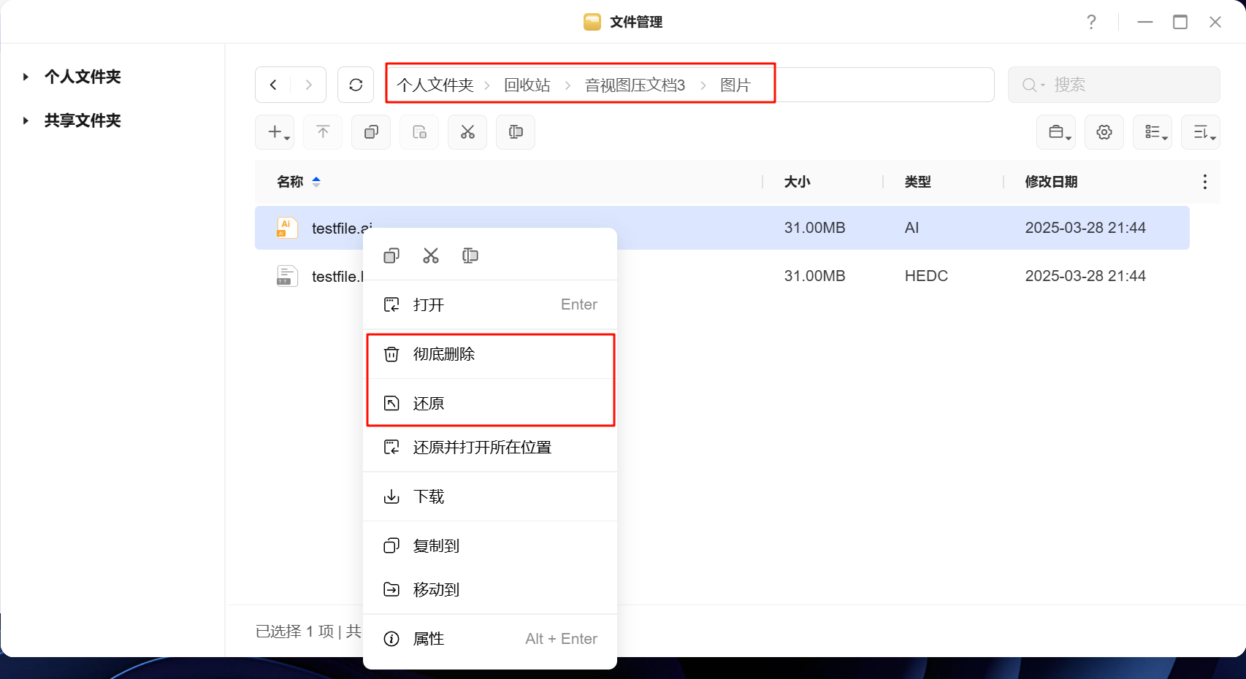Viewport: 1246px width, 679px height.
Task: Expand the 个人文件夹 tree node
Action: click(26, 77)
